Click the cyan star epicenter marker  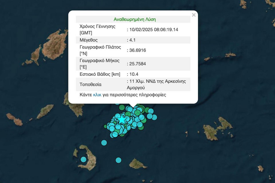[x=122, y=120]
